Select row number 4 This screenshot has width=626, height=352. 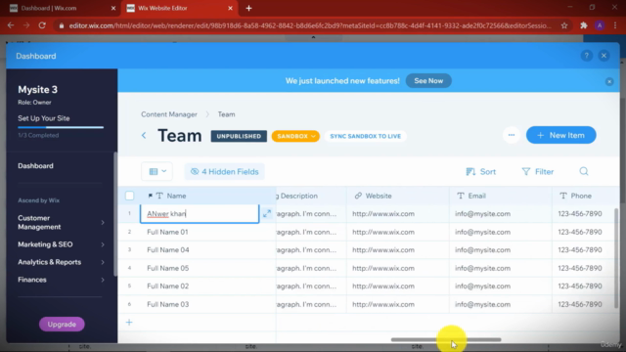point(129,268)
